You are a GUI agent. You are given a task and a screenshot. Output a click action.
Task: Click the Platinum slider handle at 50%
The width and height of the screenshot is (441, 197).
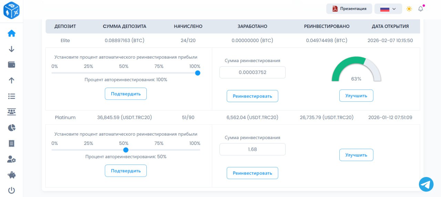pos(126,150)
